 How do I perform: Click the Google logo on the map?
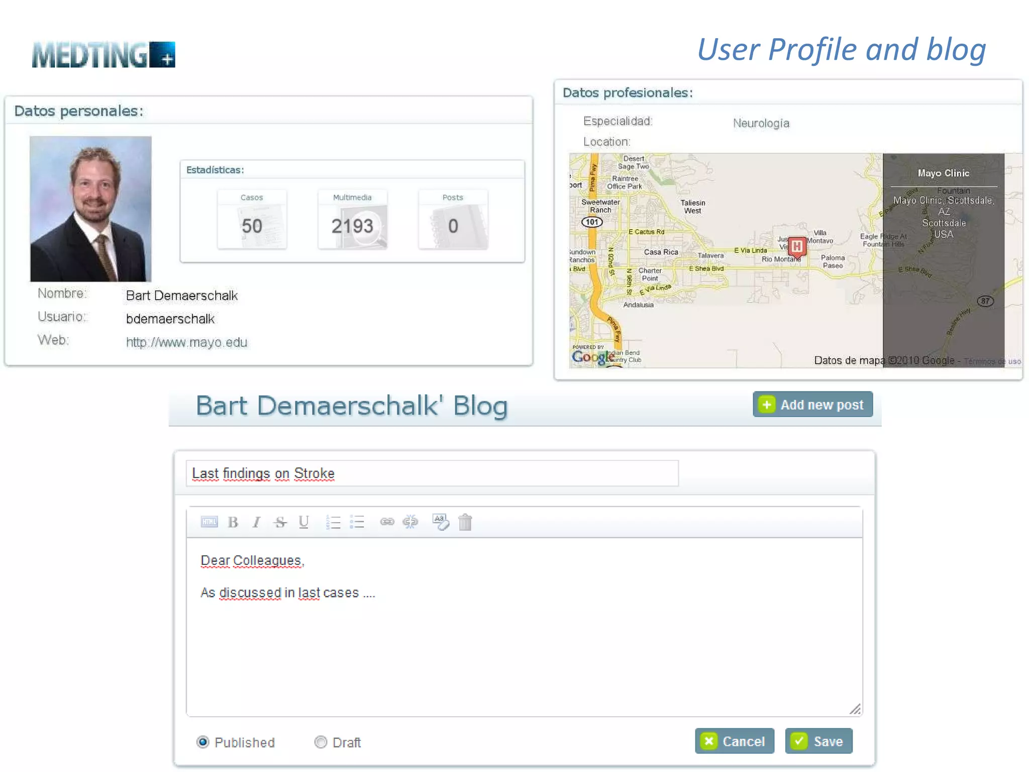[x=592, y=357]
